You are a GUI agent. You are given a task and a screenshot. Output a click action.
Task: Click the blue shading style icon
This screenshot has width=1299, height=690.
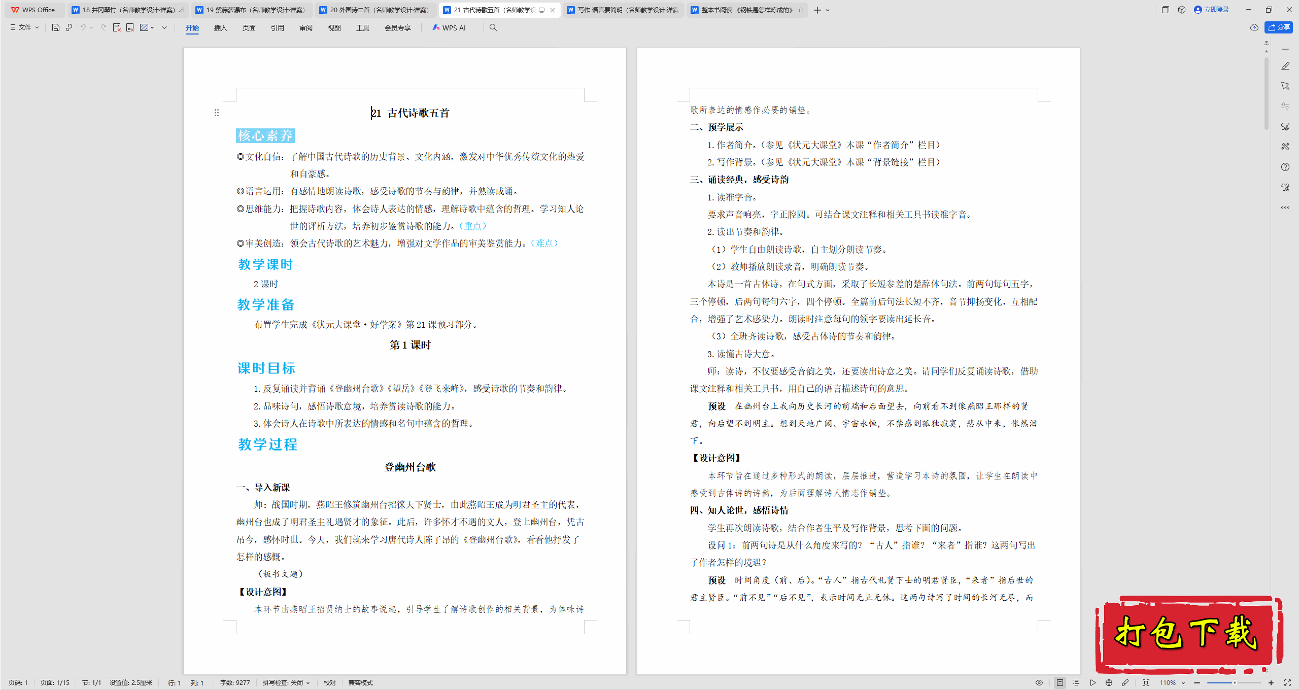(x=144, y=27)
